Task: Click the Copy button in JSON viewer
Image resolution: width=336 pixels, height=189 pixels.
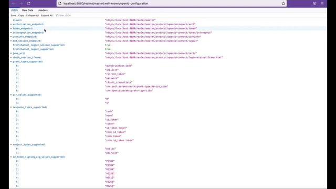Action: [21, 15]
